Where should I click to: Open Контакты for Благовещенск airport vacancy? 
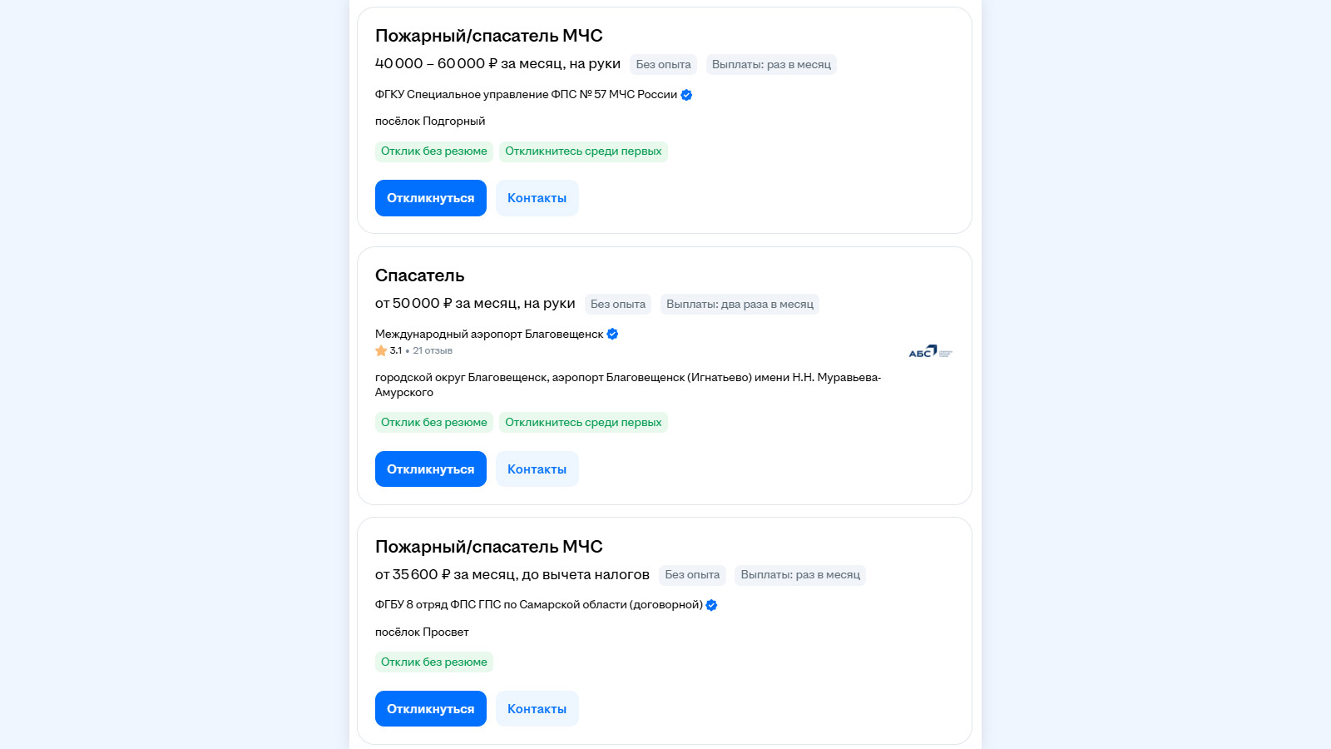[x=537, y=469]
